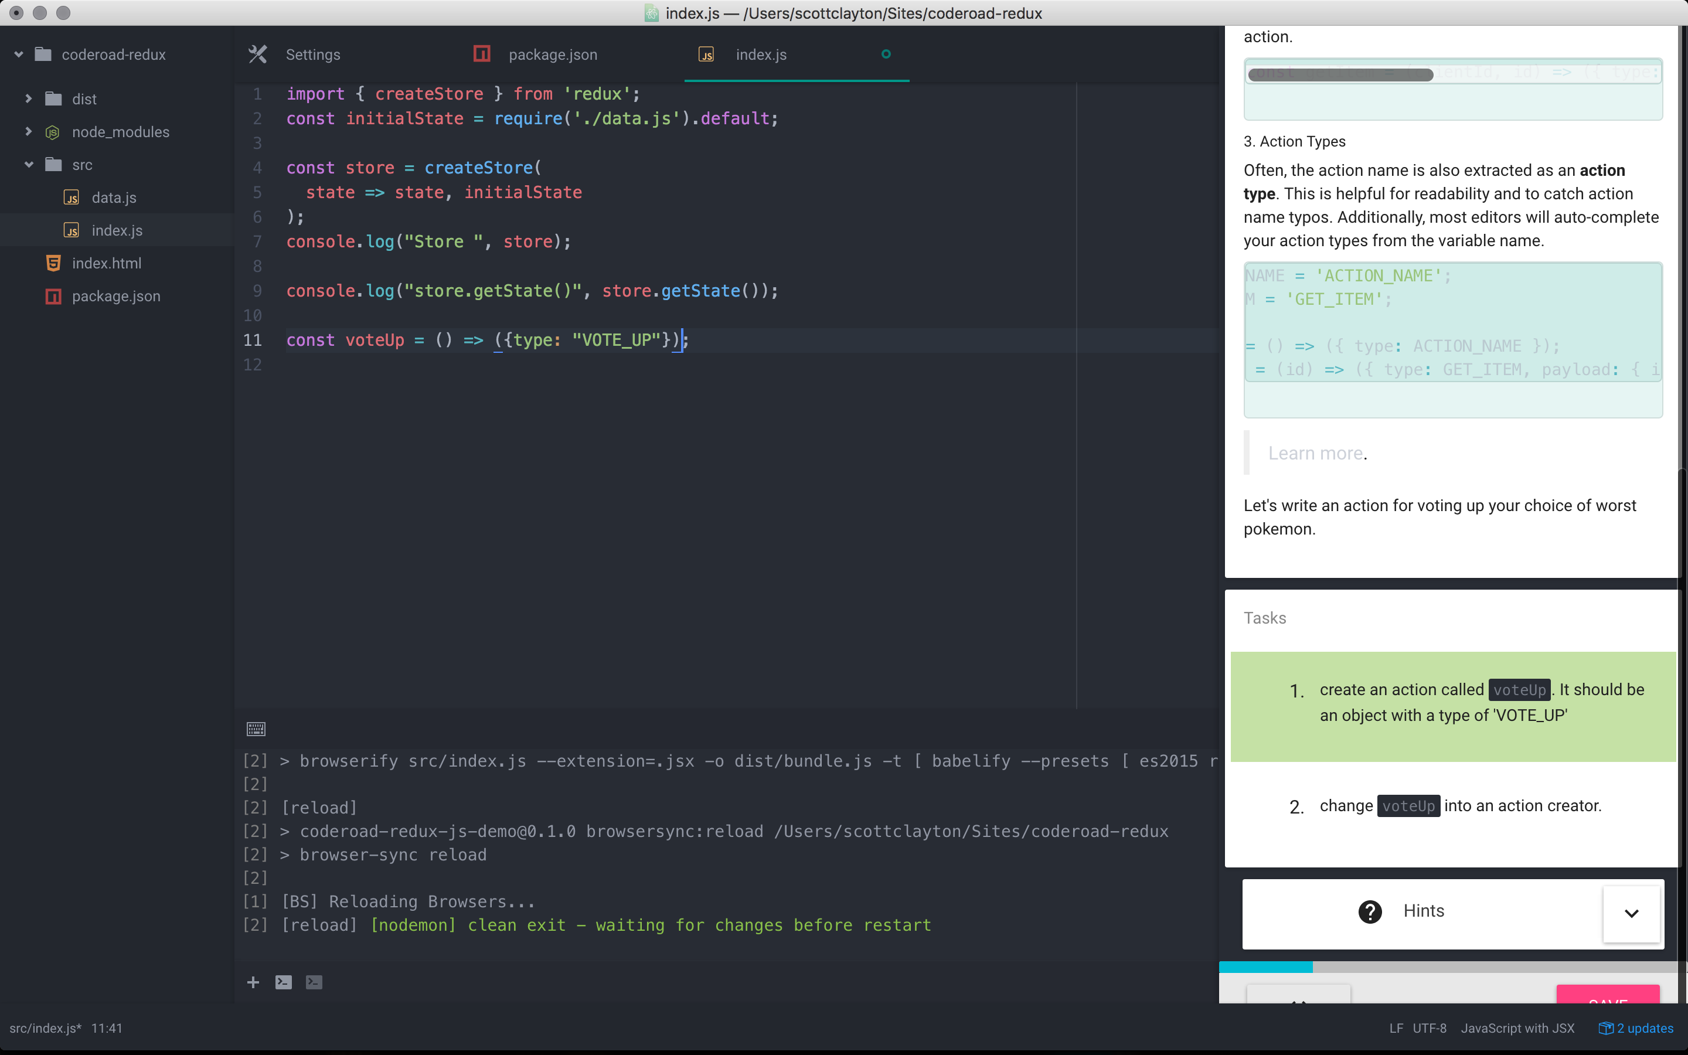Screen dimensions: 1688x1055
Task: Click the data.js JavaScript file icon
Action: [71, 198]
